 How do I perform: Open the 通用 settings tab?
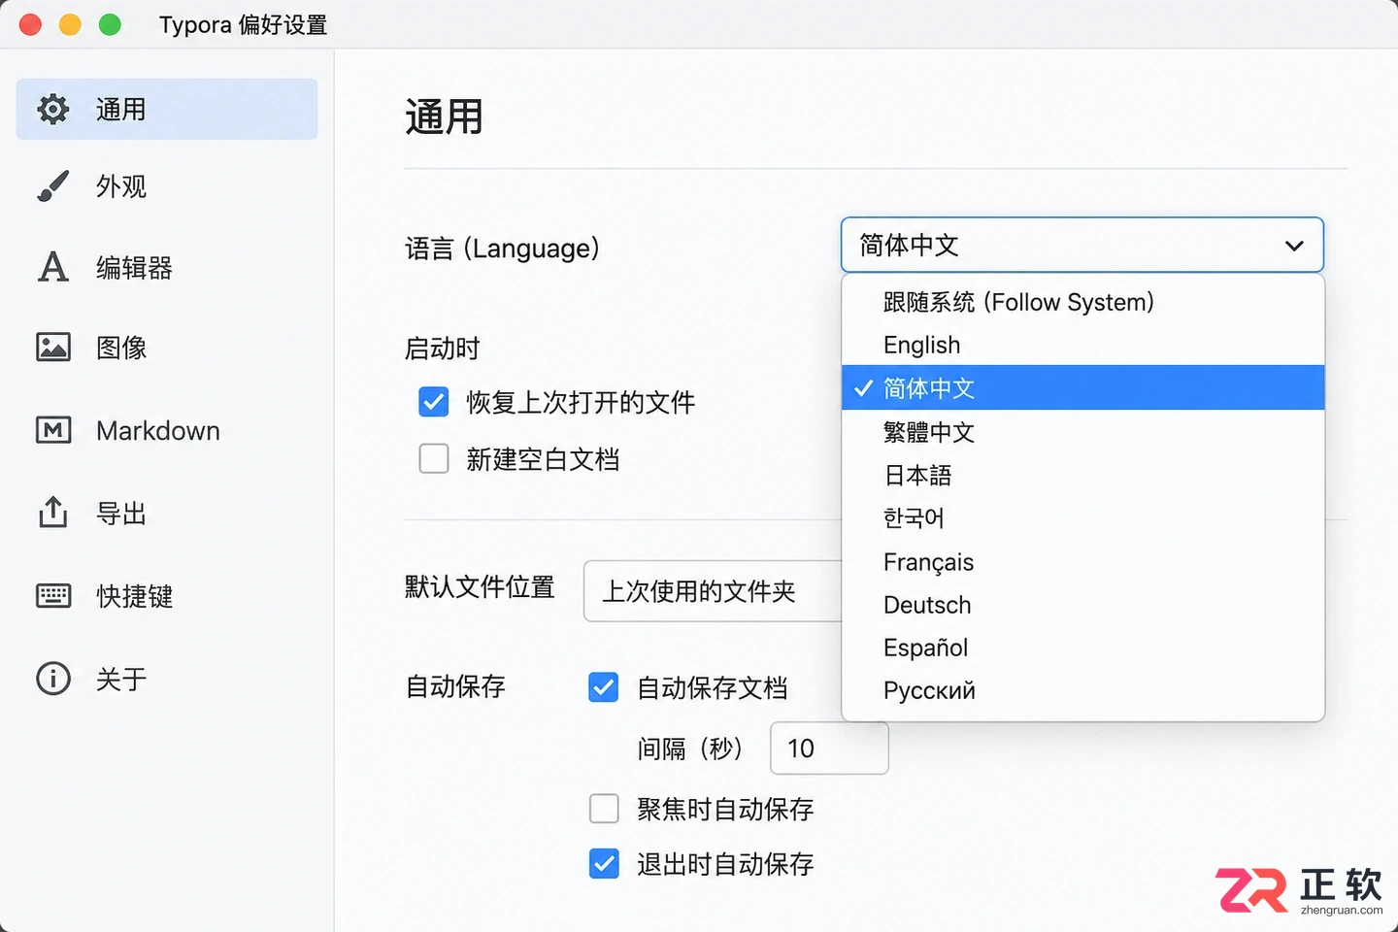click(x=167, y=109)
